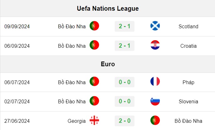Click the Slovenia flag icon
Viewport: 215px width, 130px height.
(x=155, y=101)
